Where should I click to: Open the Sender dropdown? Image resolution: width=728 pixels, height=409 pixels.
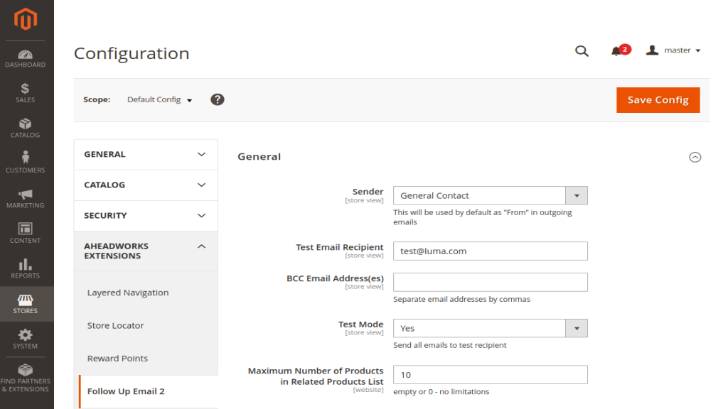click(491, 196)
